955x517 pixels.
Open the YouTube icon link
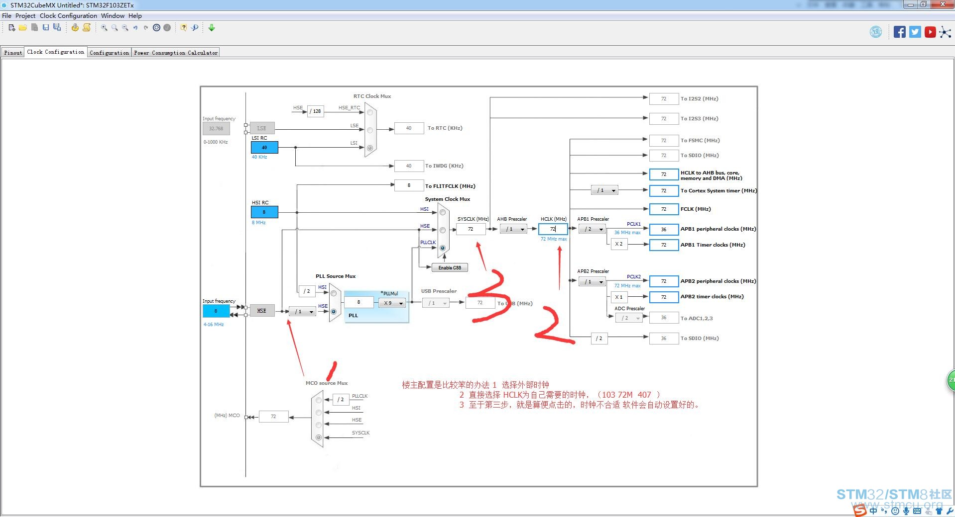(930, 32)
